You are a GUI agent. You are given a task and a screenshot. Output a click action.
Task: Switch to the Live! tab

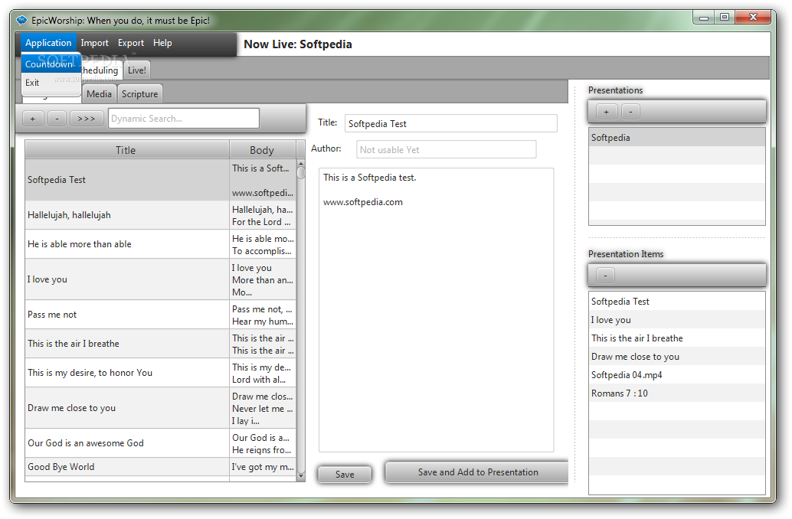(x=136, y=70)
